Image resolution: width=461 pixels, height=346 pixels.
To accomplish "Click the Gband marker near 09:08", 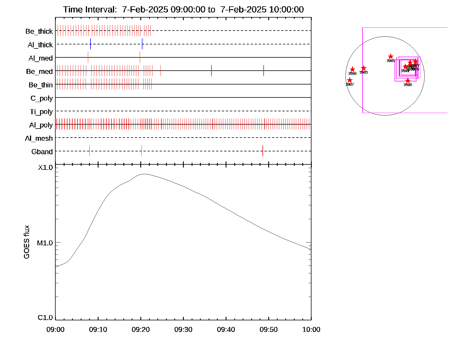I will 89,151.
